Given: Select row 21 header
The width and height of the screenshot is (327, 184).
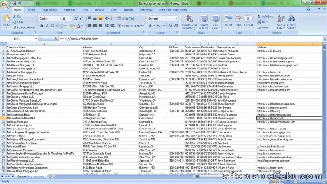Looking at the screenshot, I should coord(3,118).
